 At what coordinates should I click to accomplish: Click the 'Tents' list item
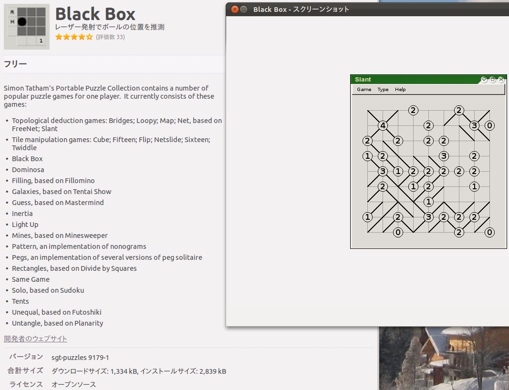(x=21, y=301)
